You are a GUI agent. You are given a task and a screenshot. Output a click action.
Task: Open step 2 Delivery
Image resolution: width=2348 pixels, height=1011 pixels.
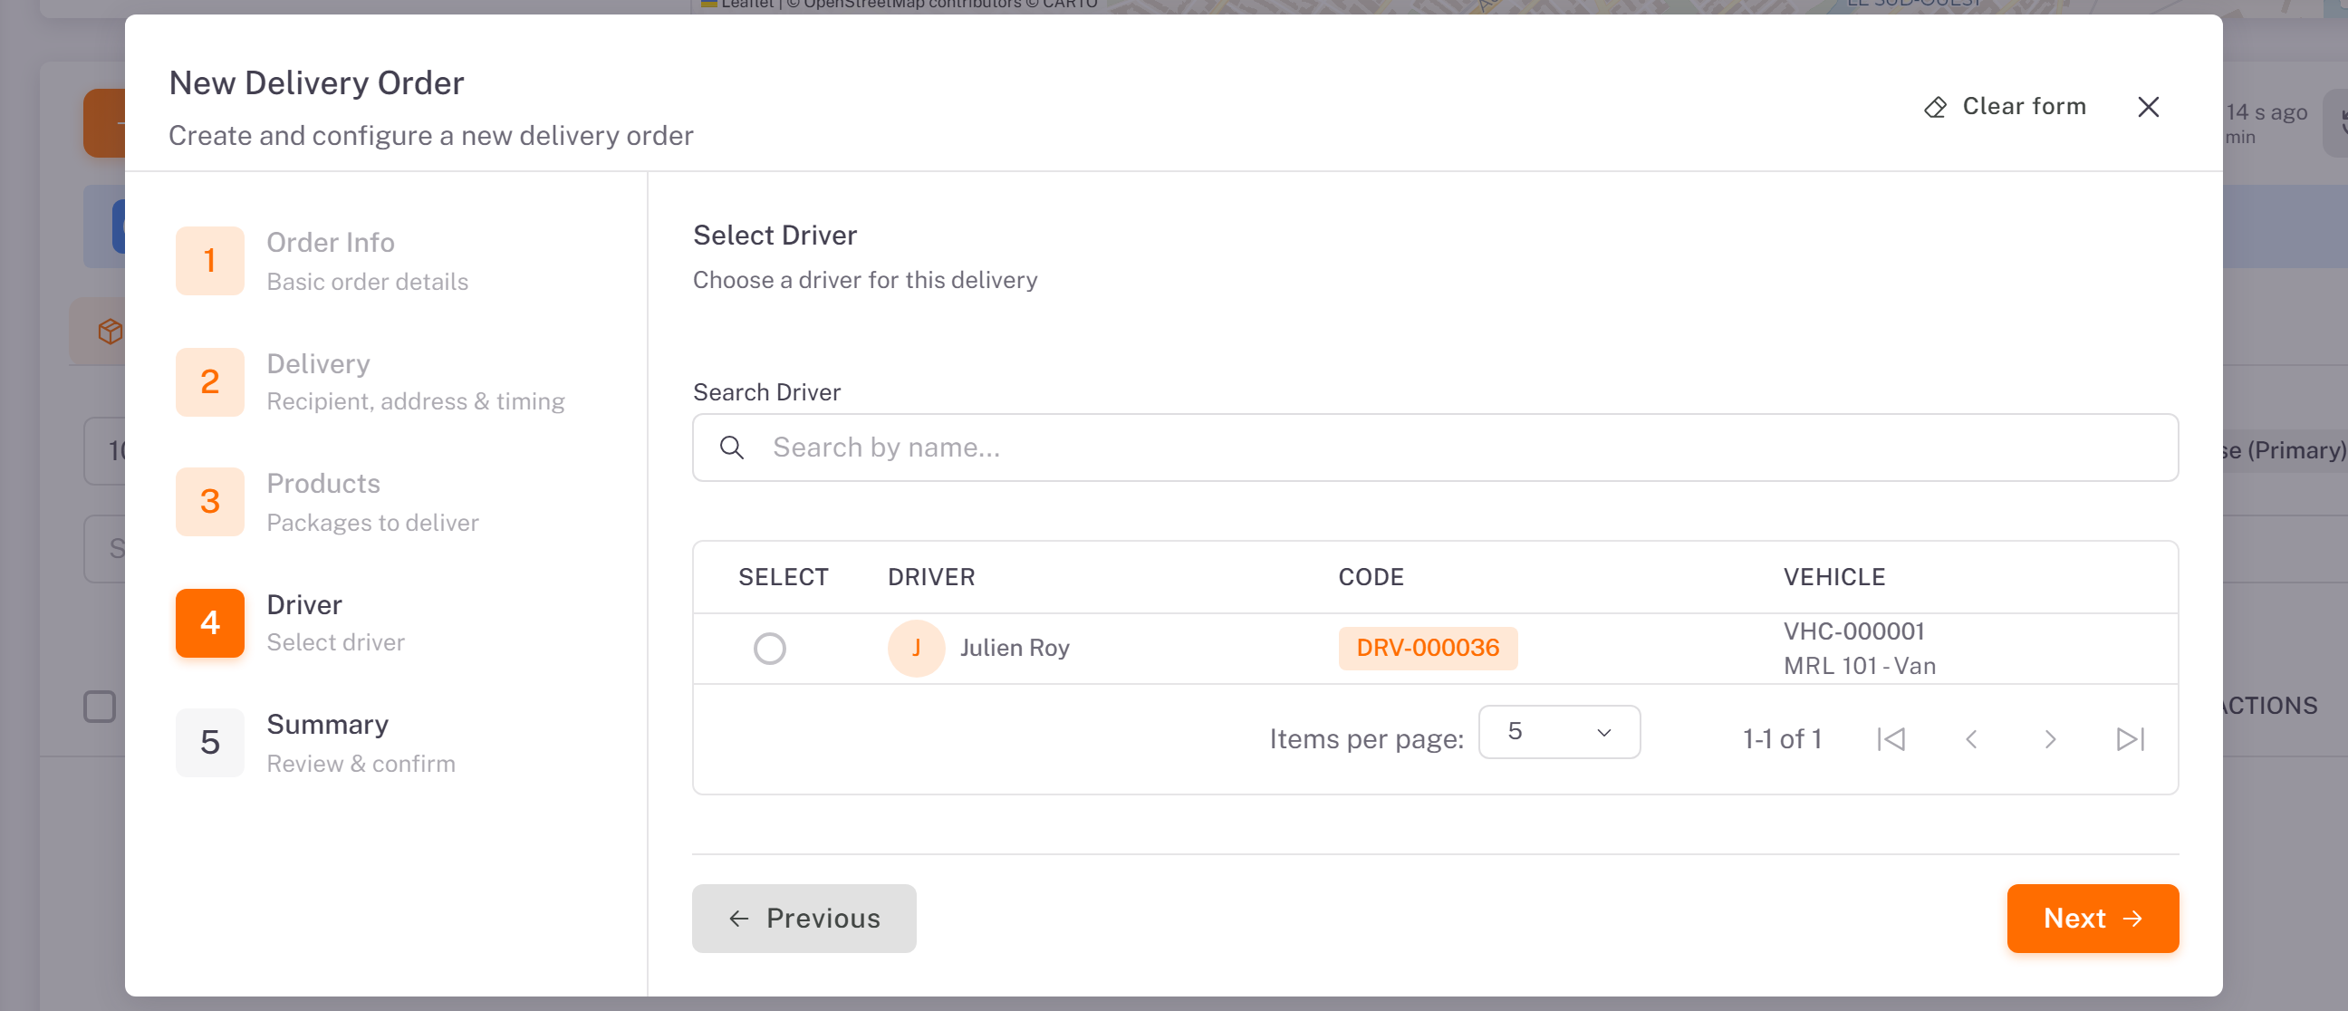click(370, 382)
